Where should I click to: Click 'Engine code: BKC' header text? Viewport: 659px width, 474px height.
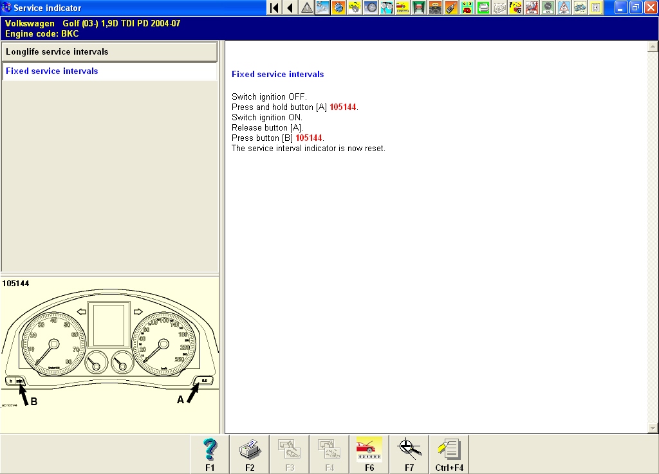tap(42, 34)
